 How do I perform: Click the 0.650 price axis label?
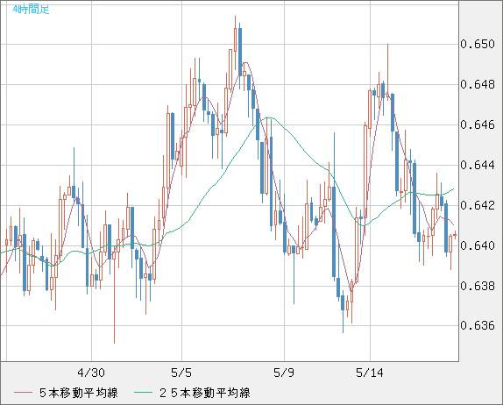pyautogui.click(x=478, y=44)
